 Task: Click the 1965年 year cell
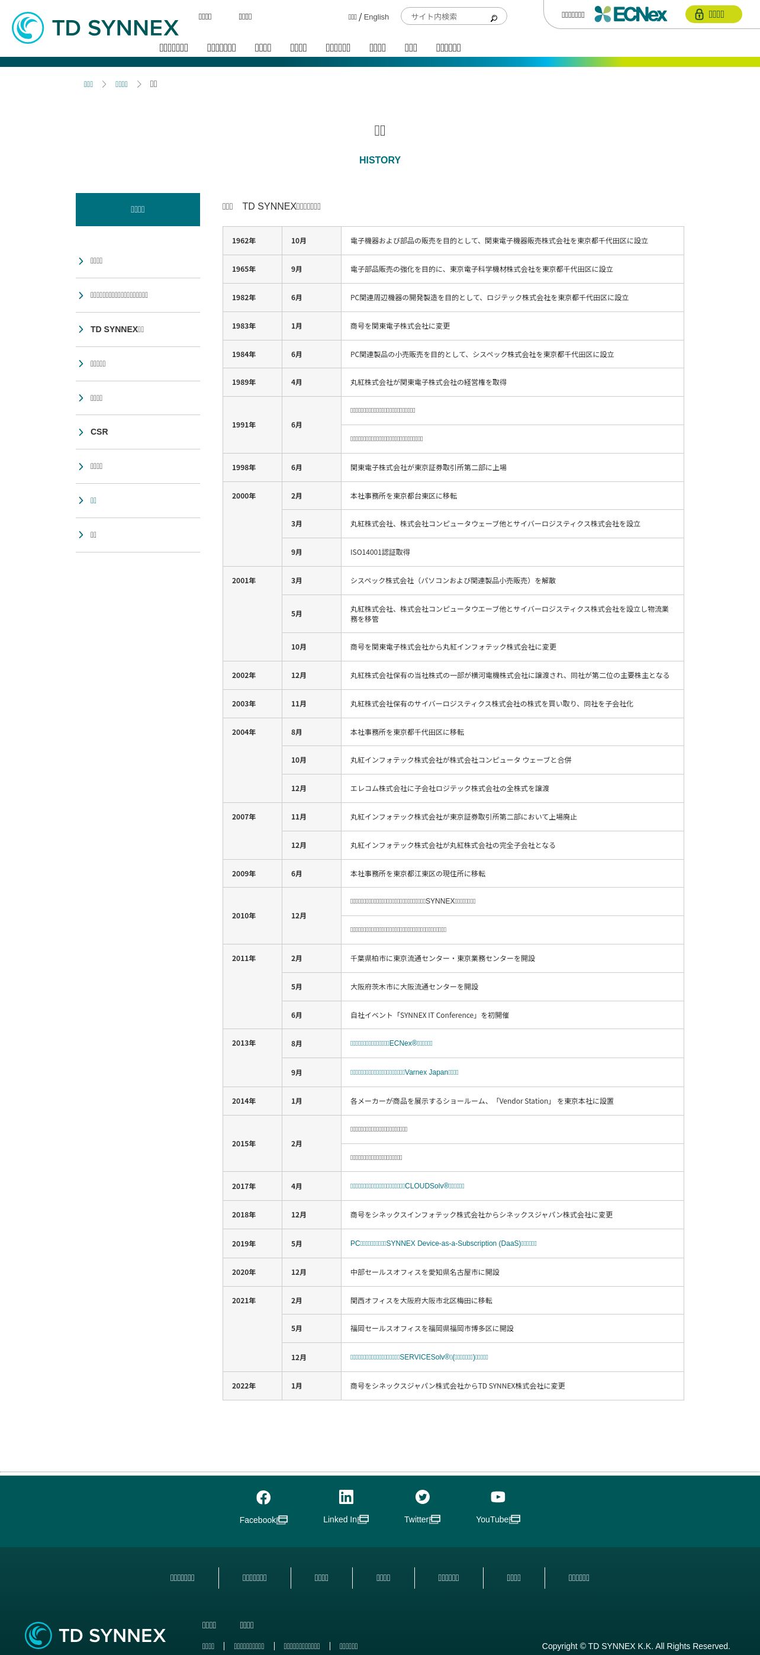click(252, 269)
